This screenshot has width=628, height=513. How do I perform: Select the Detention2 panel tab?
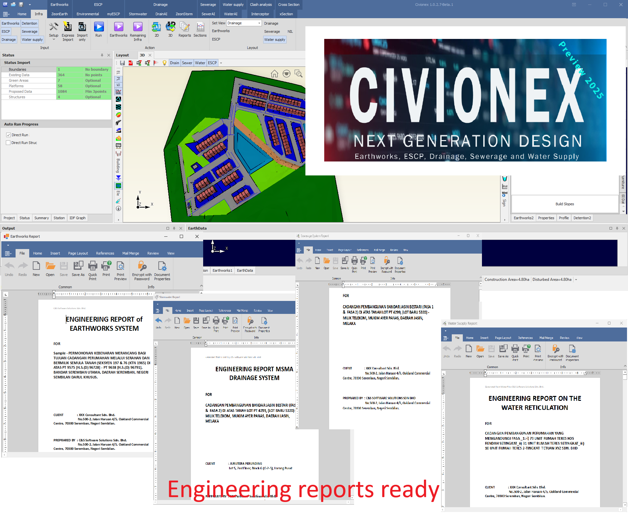click(582, 218)
